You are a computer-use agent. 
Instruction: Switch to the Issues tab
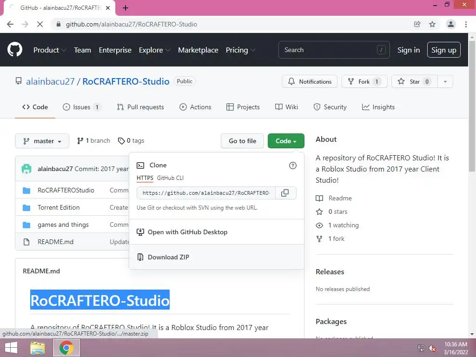(82, 107)
